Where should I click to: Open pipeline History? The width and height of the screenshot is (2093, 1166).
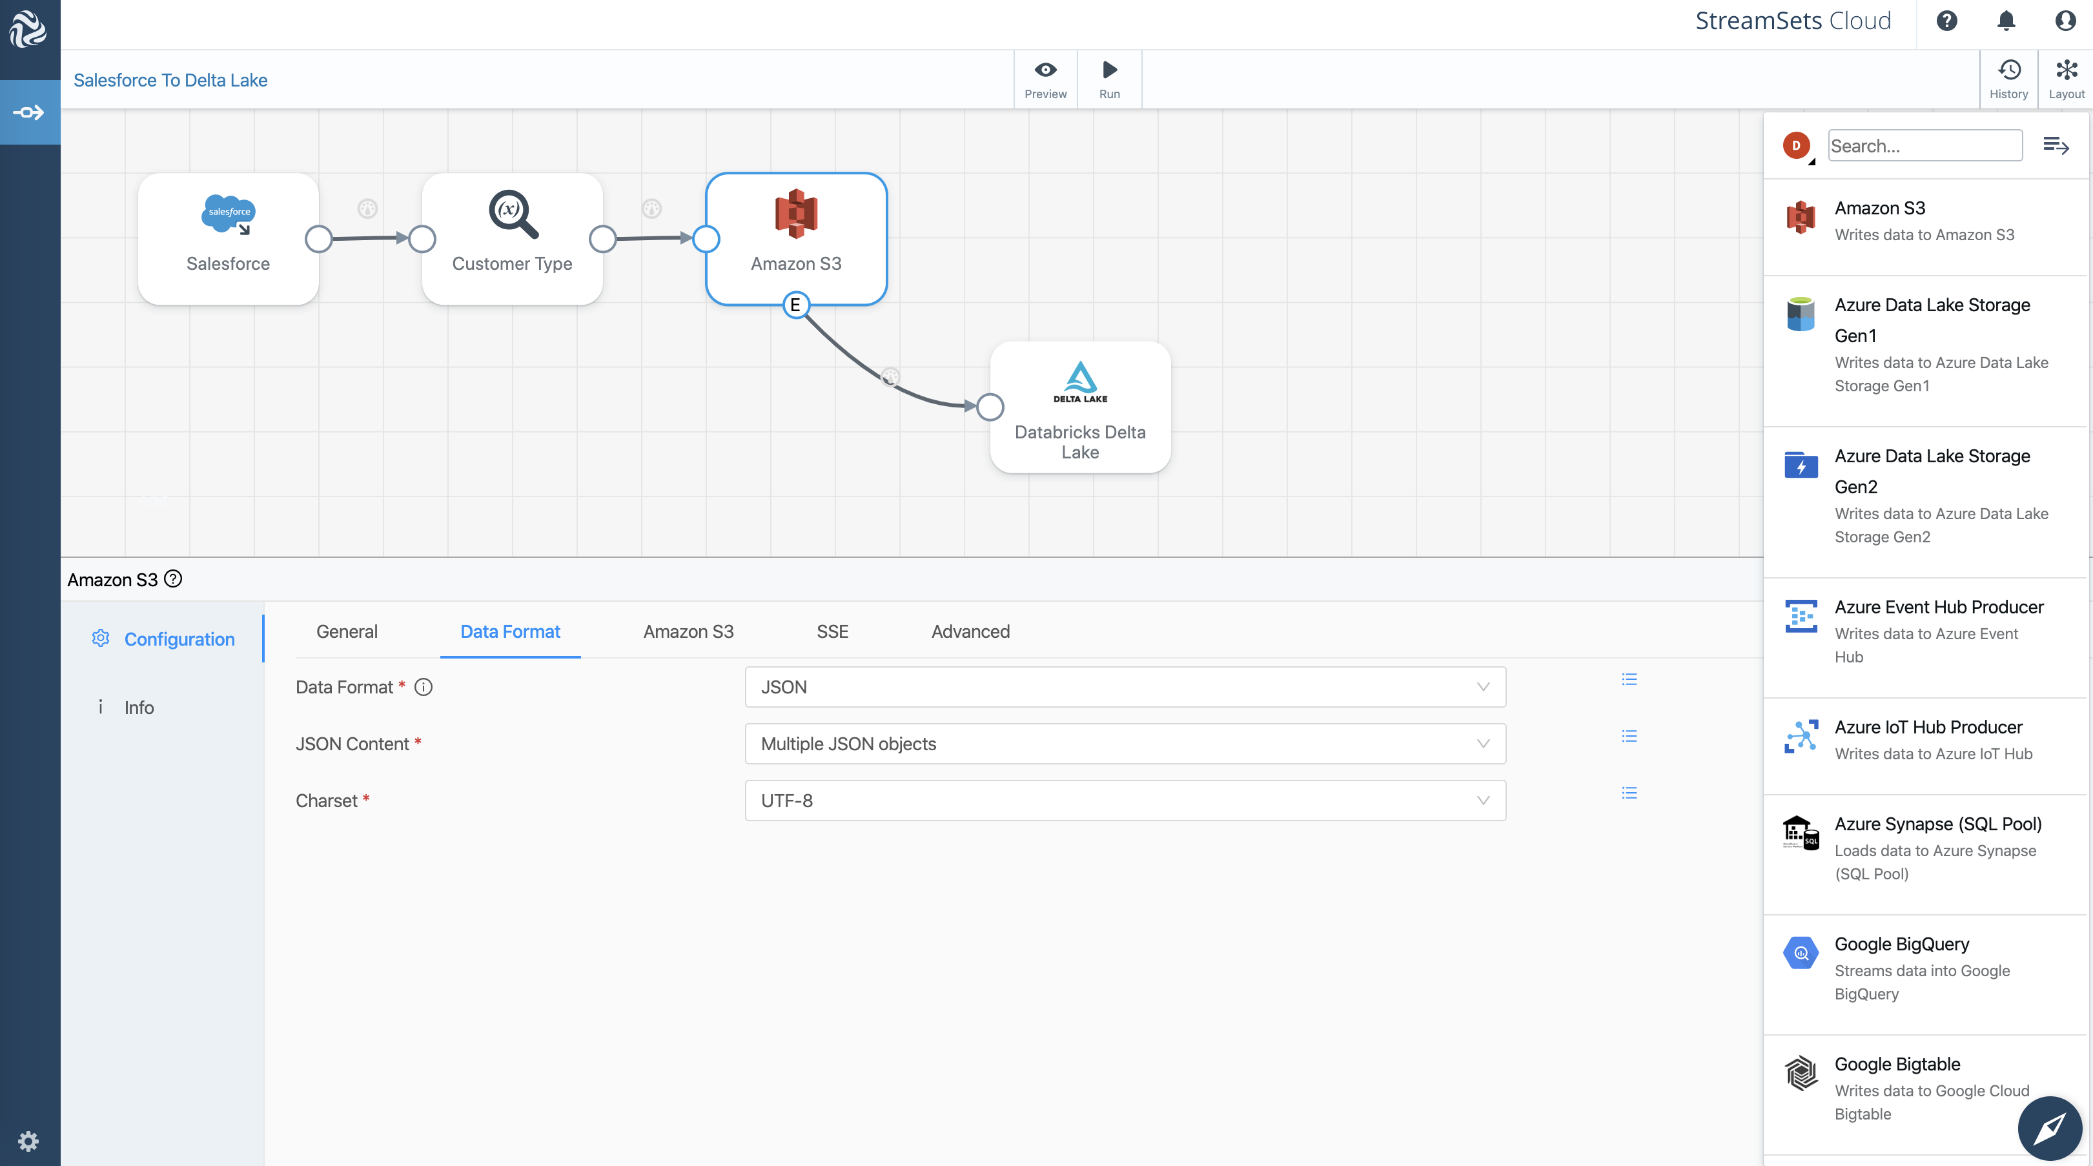(2008, 70)
